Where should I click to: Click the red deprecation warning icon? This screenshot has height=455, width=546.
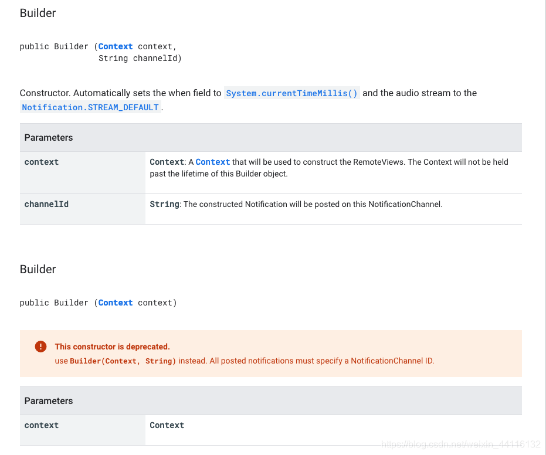[40, 347]
